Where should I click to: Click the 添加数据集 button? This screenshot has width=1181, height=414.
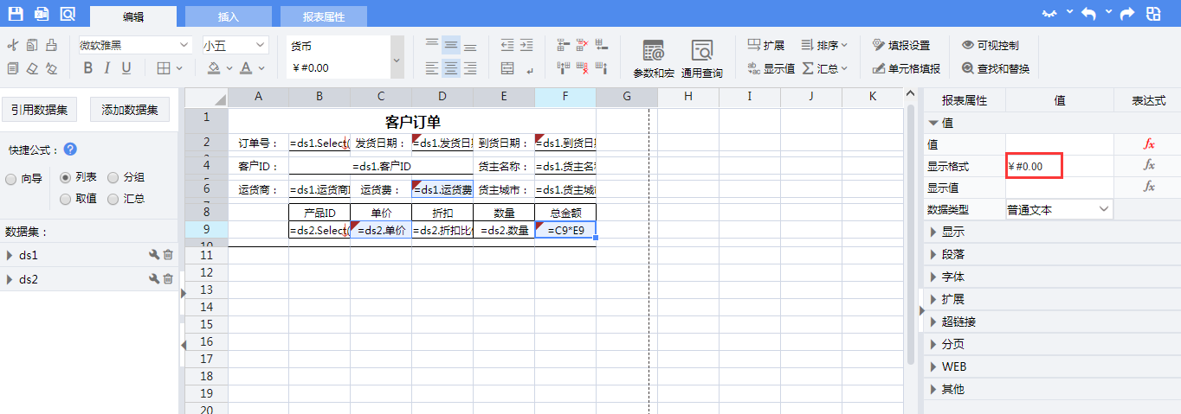[x=130, y=110]
